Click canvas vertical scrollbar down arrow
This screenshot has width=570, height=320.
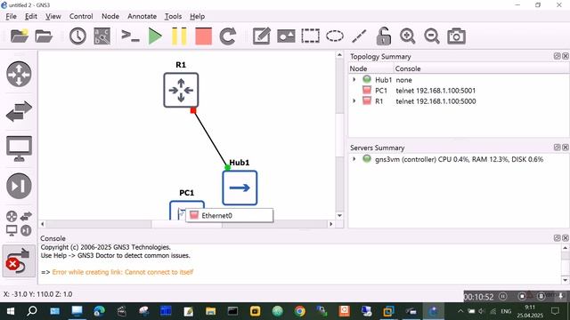[339, 215]
